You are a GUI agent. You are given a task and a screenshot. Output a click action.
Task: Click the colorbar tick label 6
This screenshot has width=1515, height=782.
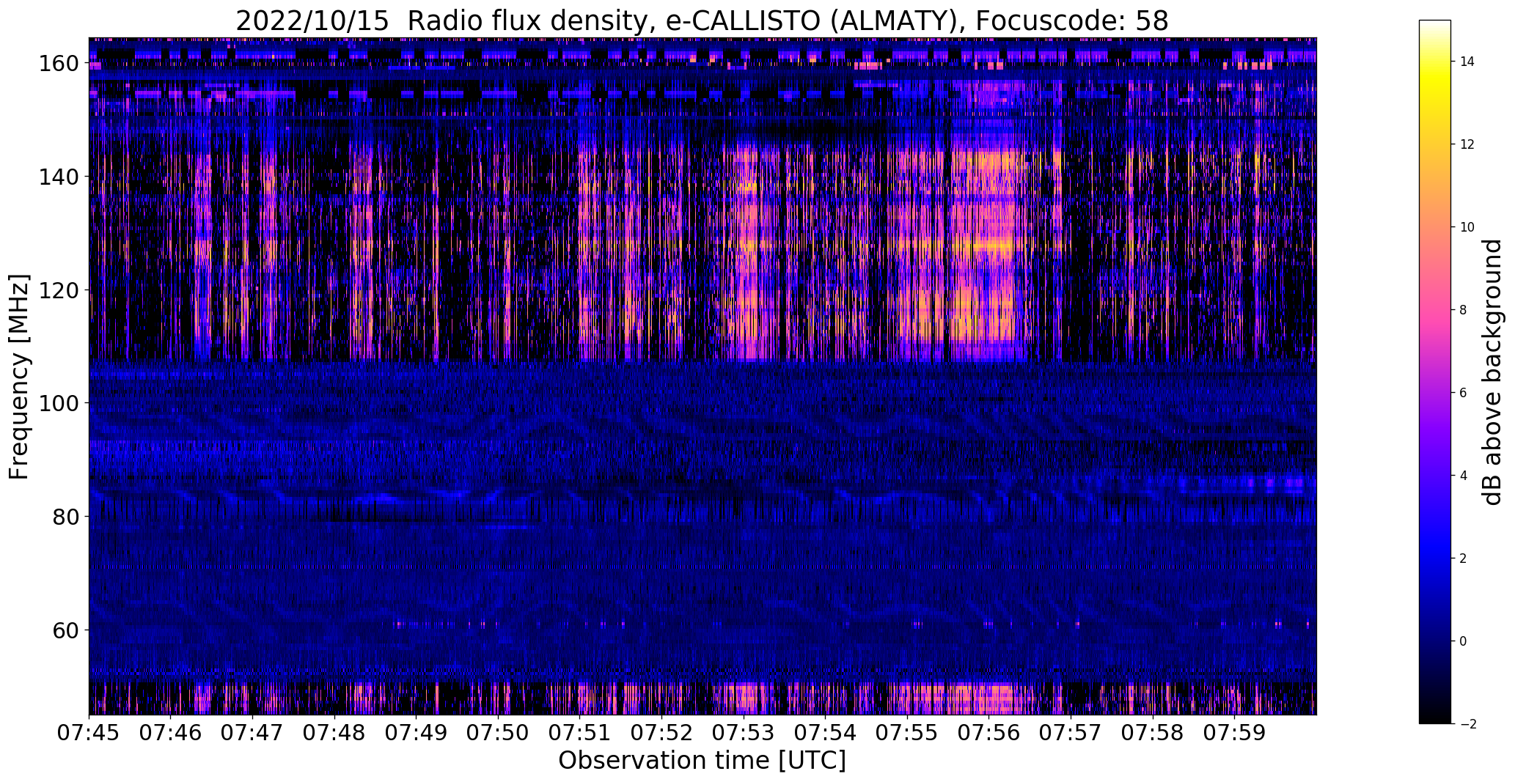click(x=1464, y=393)
